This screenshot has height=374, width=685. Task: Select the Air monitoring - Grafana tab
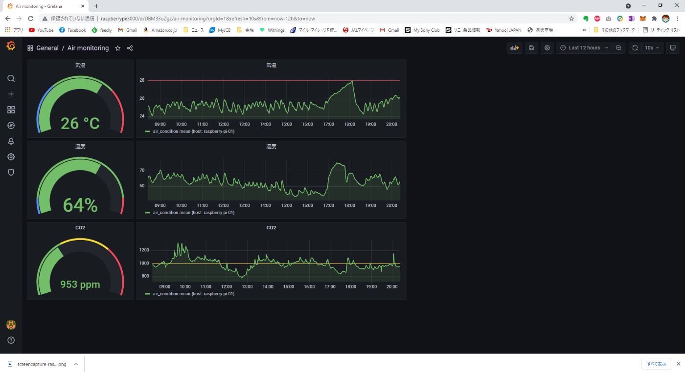(x=45, y=6)
